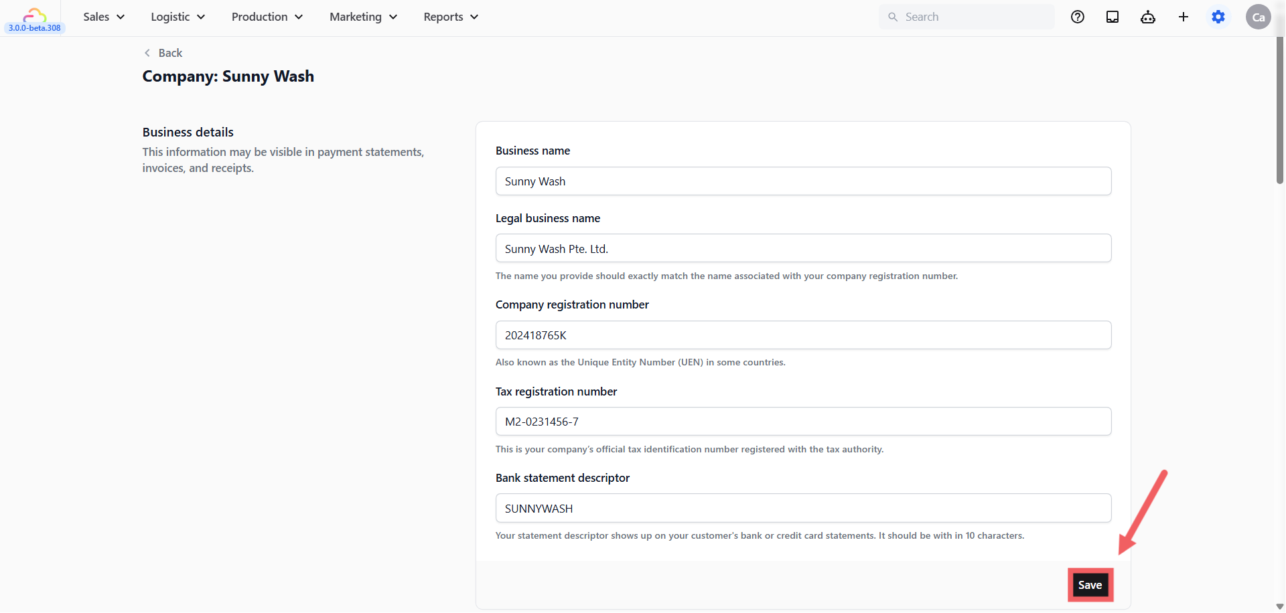Click the 'Legal business name' label
The height and width of the screenshot is (613, 1286).
(x=548, y=218)
